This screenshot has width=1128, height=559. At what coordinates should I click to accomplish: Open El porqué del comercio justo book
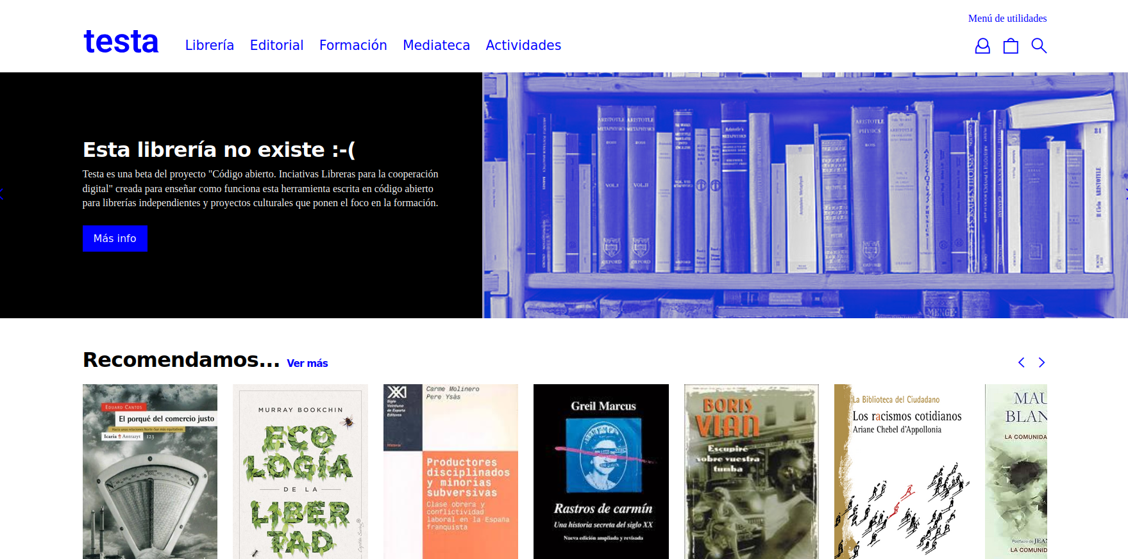[x=150, y=471]
